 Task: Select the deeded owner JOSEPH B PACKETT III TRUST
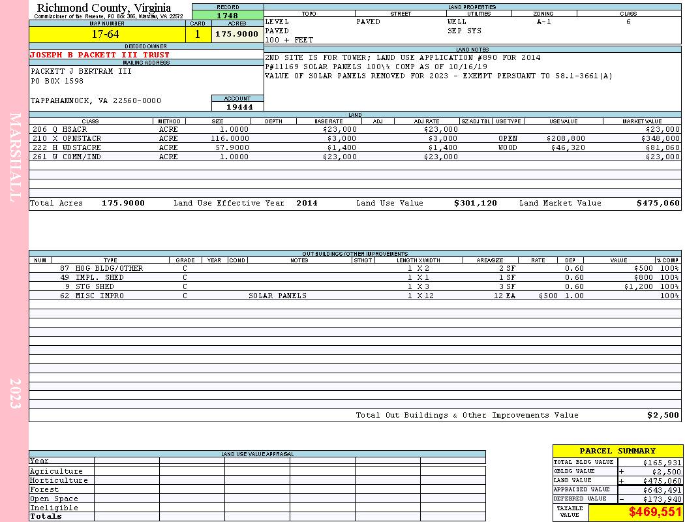[x=100, y=55]
